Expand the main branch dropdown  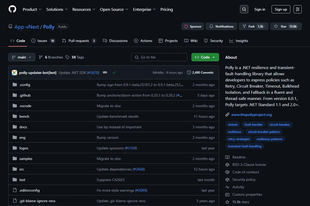pyautogui.click(x=22, y=57)
